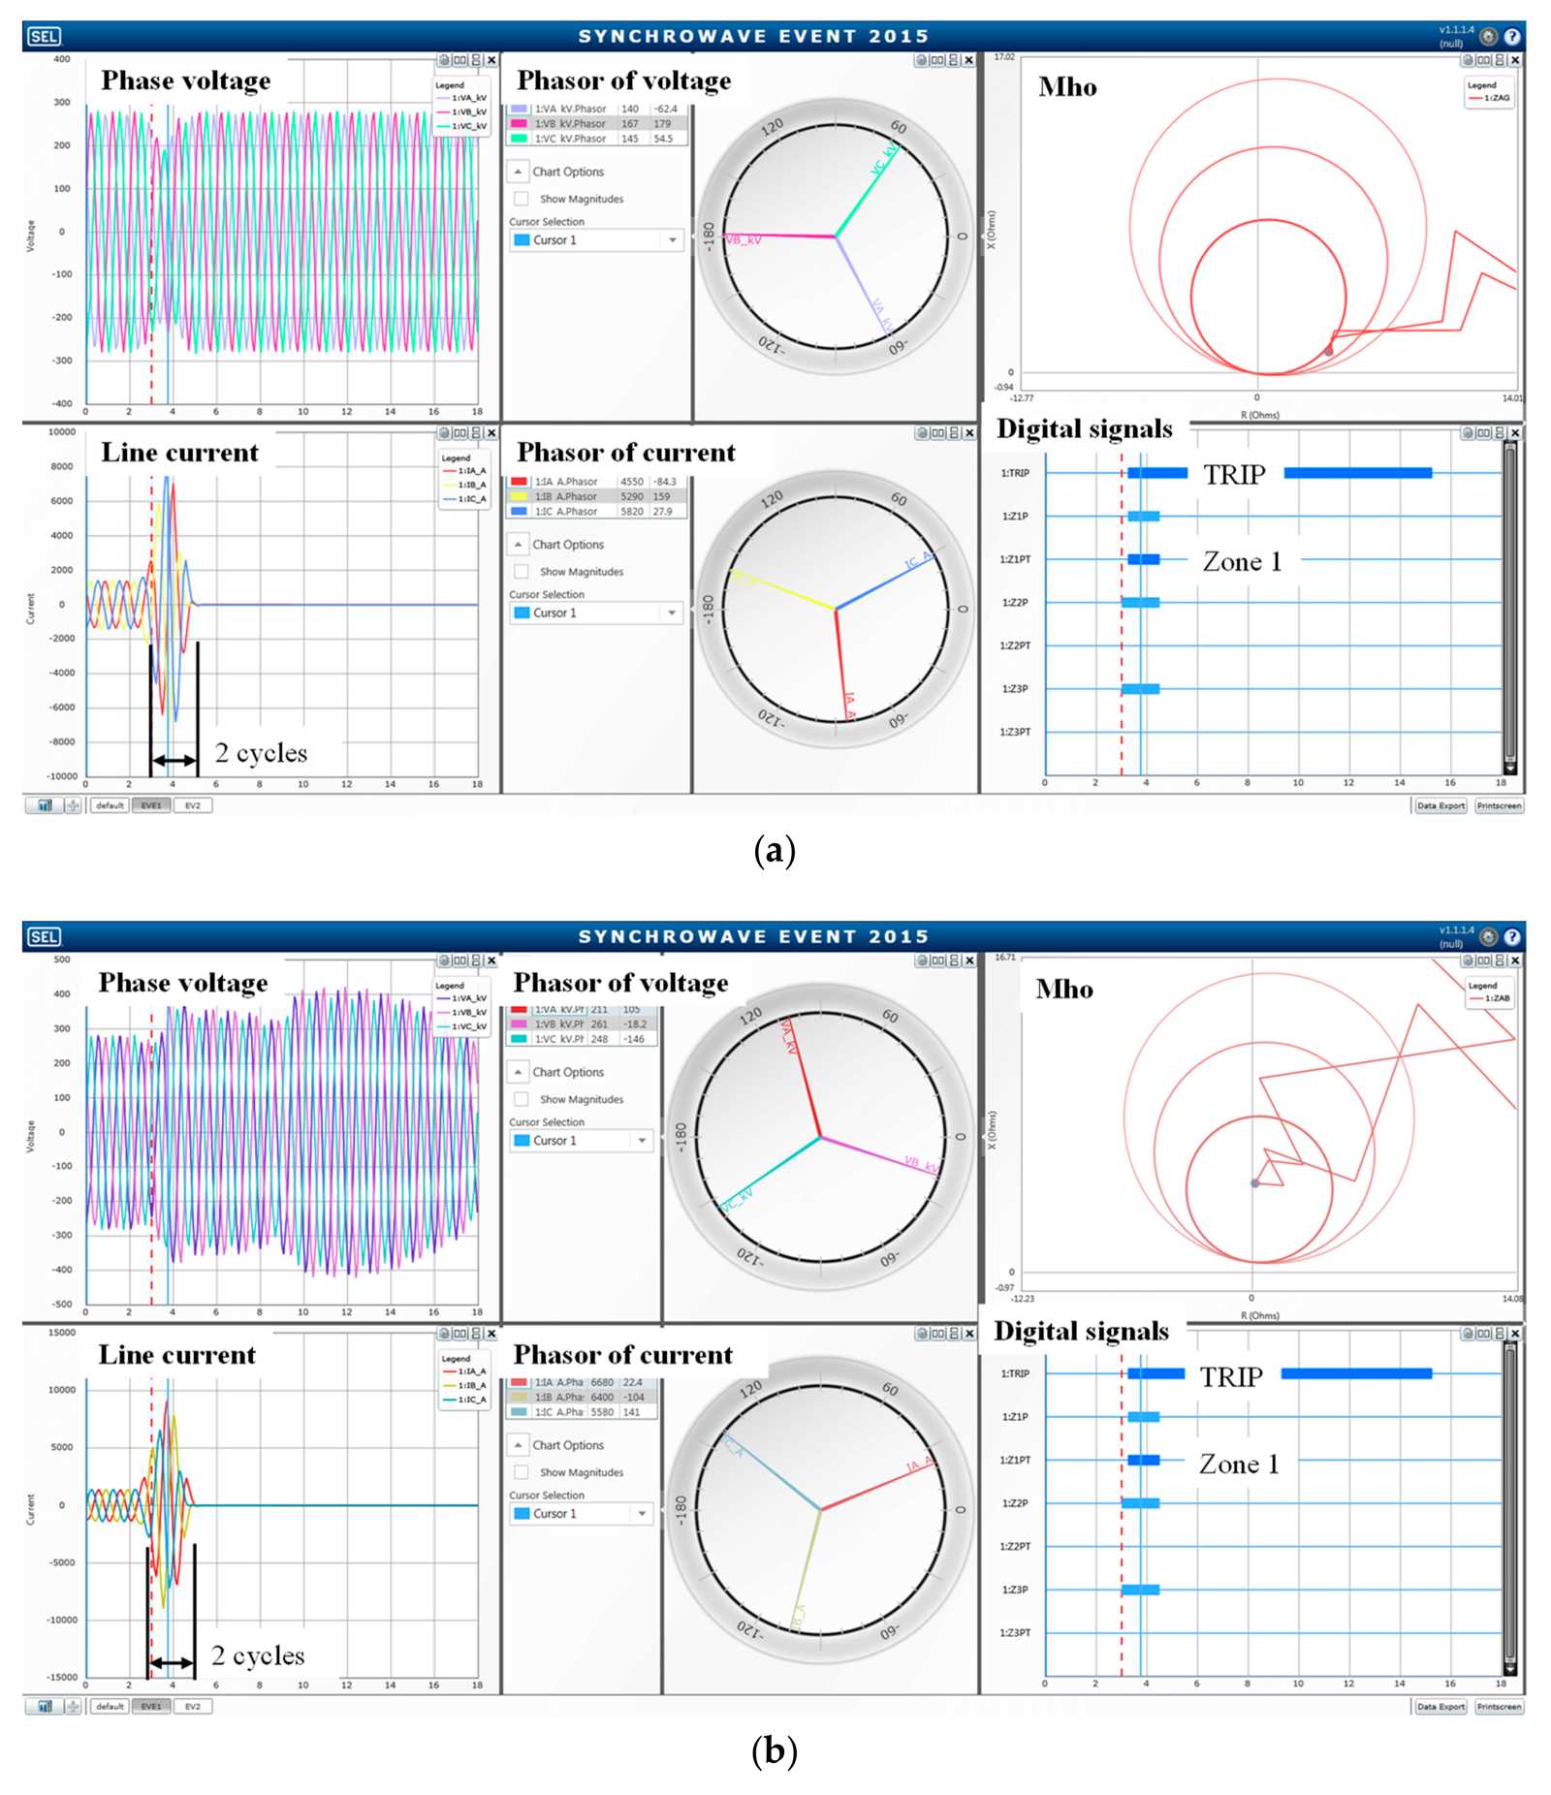The width and height of the screenshot is (1551, 1795).
Task: Open the Voltage waveform panel settings icon in window (a)
Action: tap(444, 60)
